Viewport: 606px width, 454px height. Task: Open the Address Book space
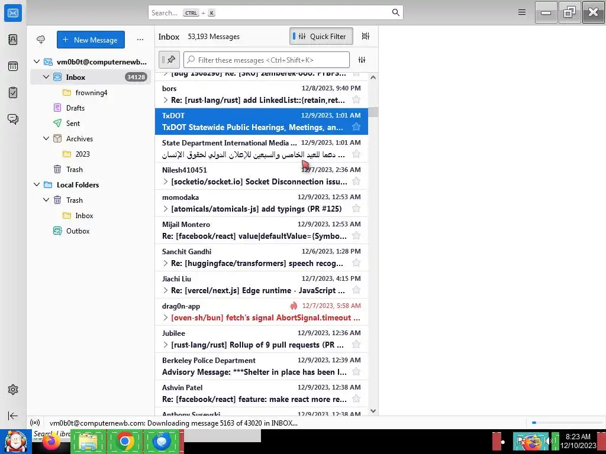pos(13,40)
